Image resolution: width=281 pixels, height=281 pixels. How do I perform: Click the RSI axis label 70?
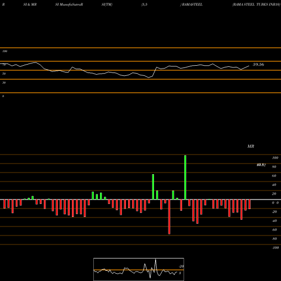click(x=4, y=65)
